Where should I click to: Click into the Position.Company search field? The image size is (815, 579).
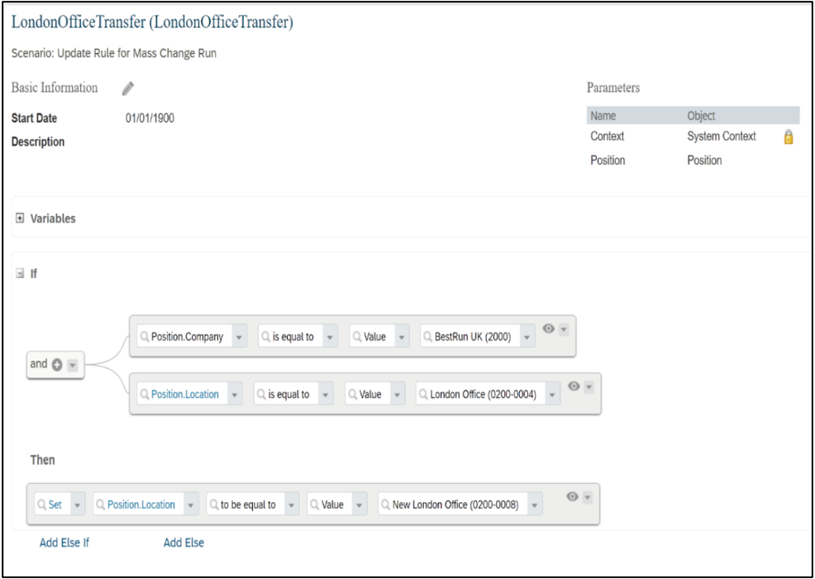[x=184, y=337]
